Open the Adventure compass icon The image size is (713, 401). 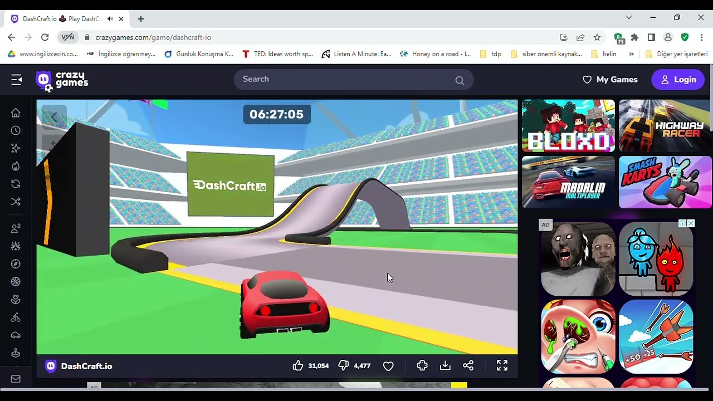pyautogui.click(x=16, y=264)
